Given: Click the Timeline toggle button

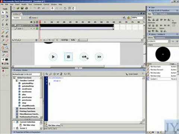Looking at the screenshot, I should click(16, 18).
